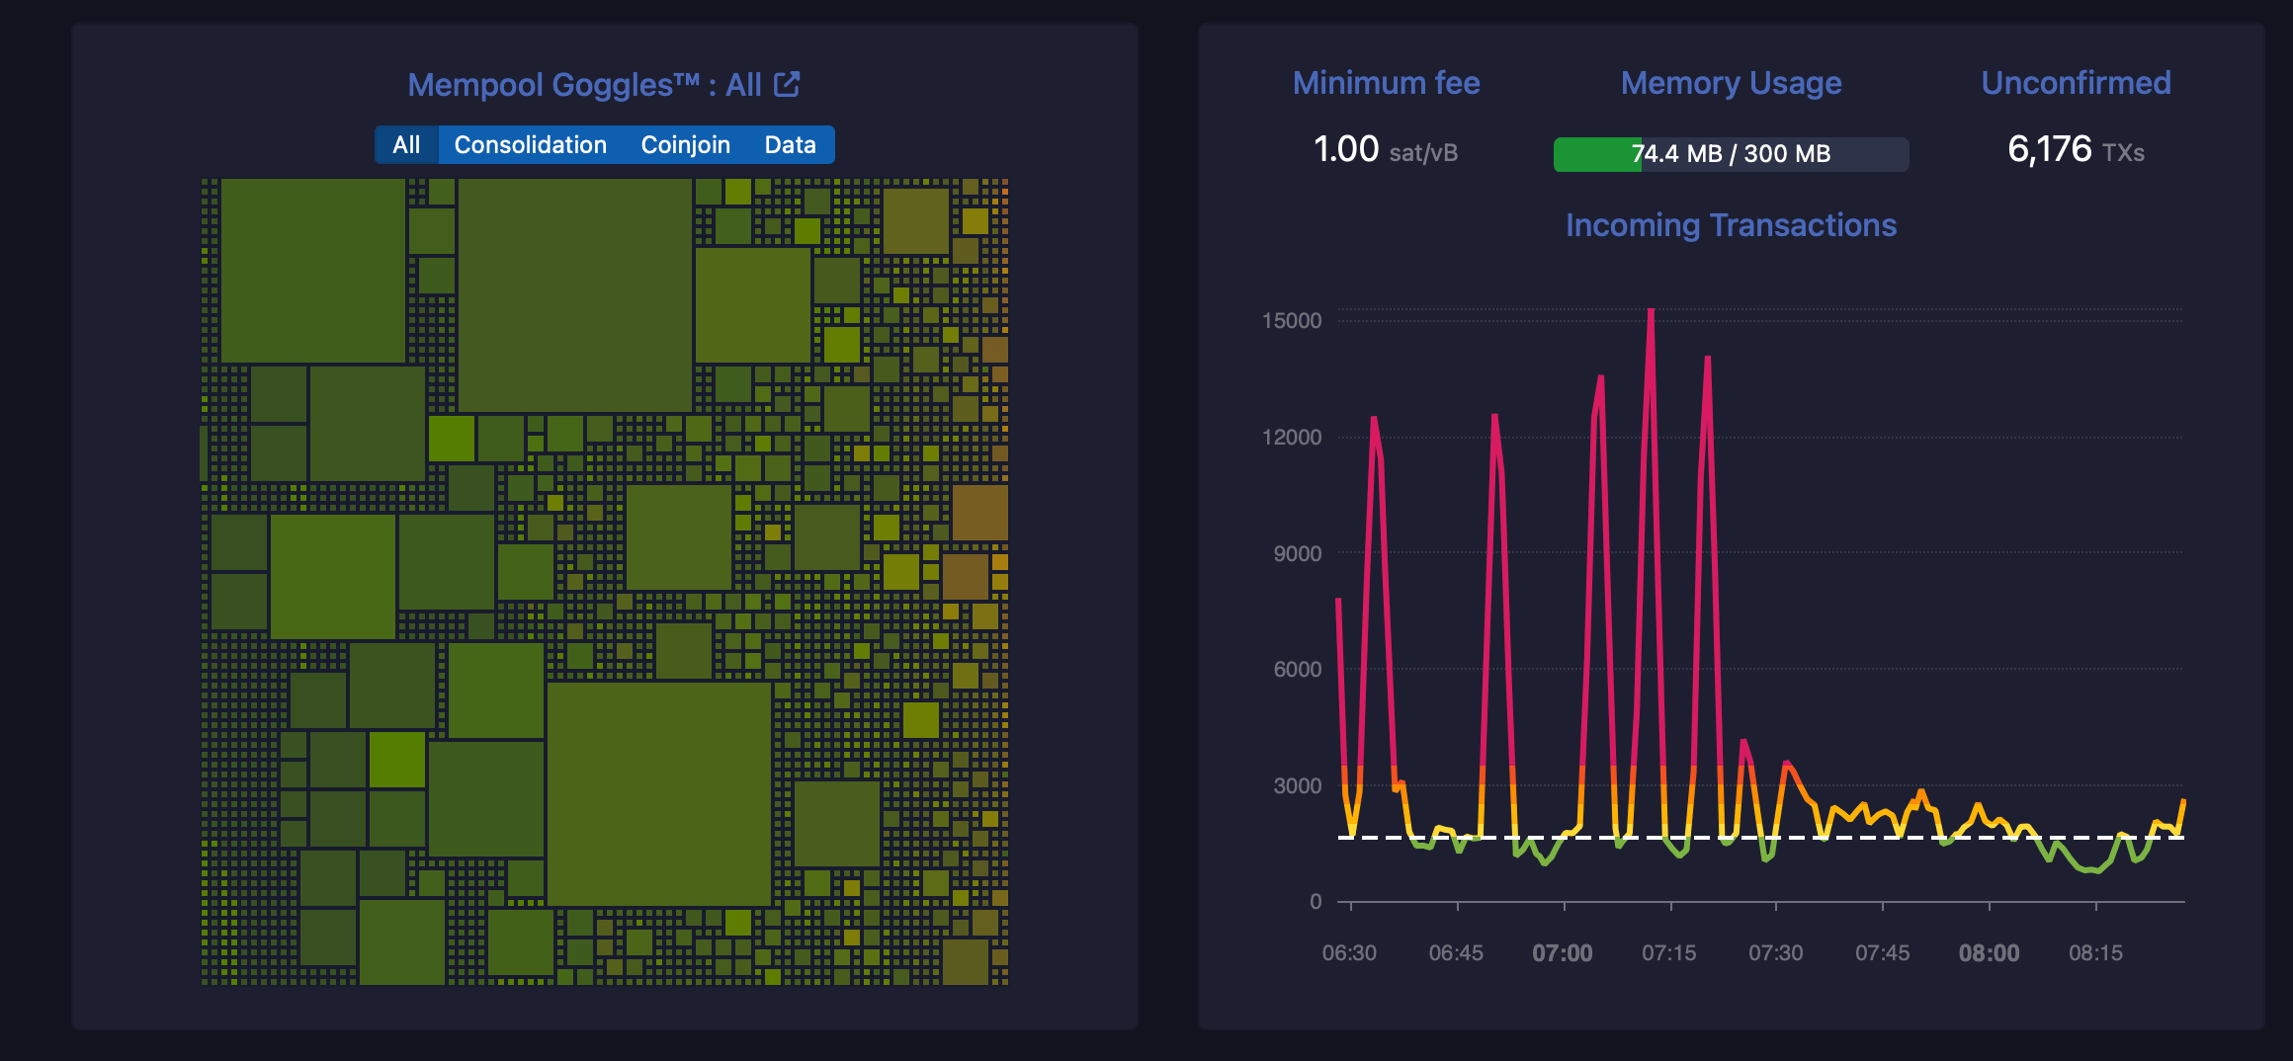Click the Memory Usage progress bar

click(1731, 154)
